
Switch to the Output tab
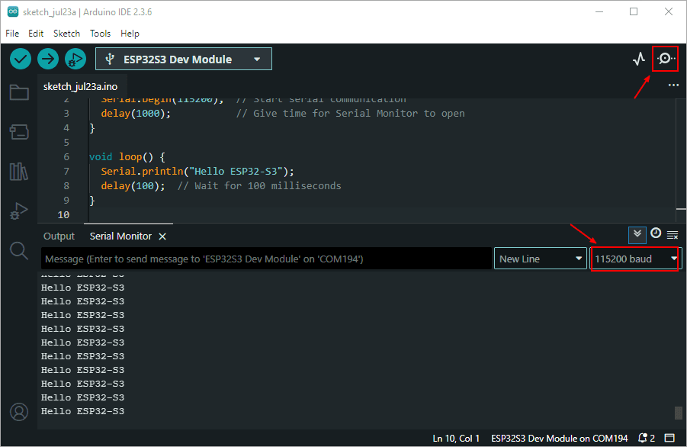point(59,236)
